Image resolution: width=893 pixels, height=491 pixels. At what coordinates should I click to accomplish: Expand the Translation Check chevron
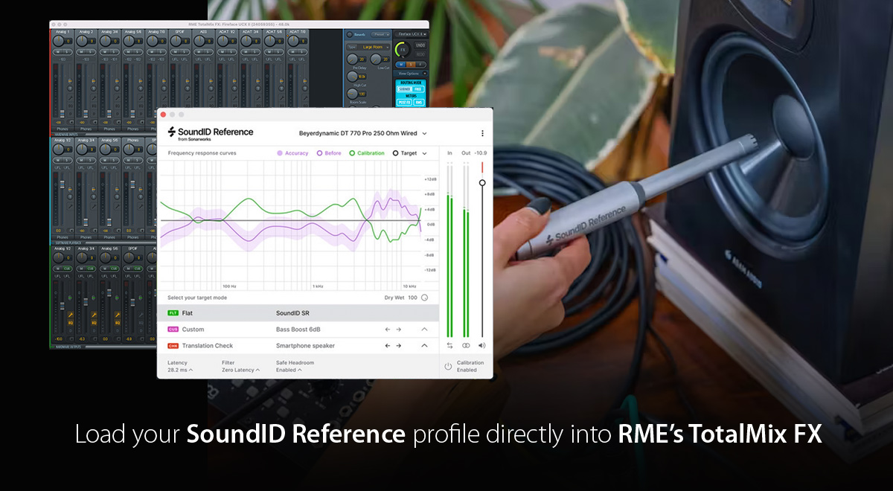[x=424, y=345]
